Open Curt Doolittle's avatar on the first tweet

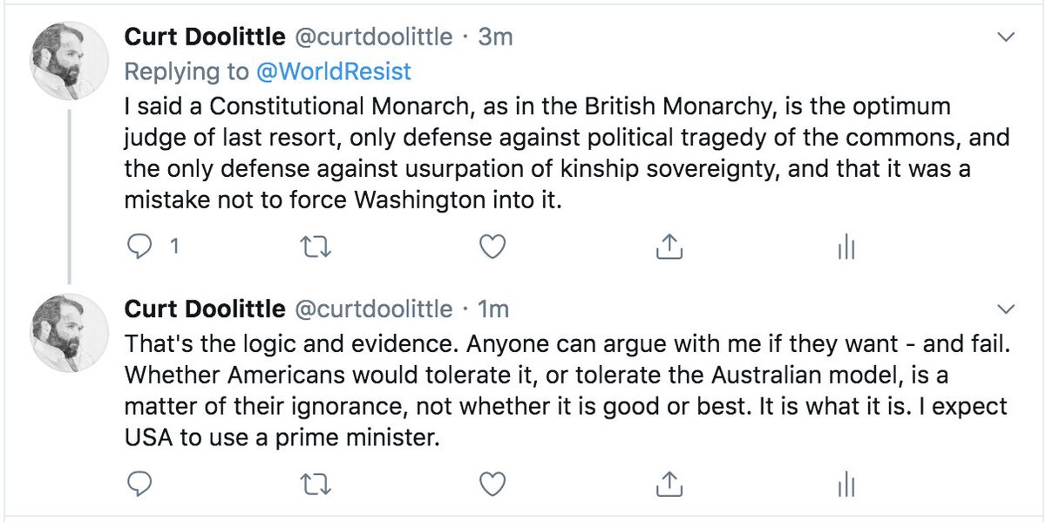(70, 59)
